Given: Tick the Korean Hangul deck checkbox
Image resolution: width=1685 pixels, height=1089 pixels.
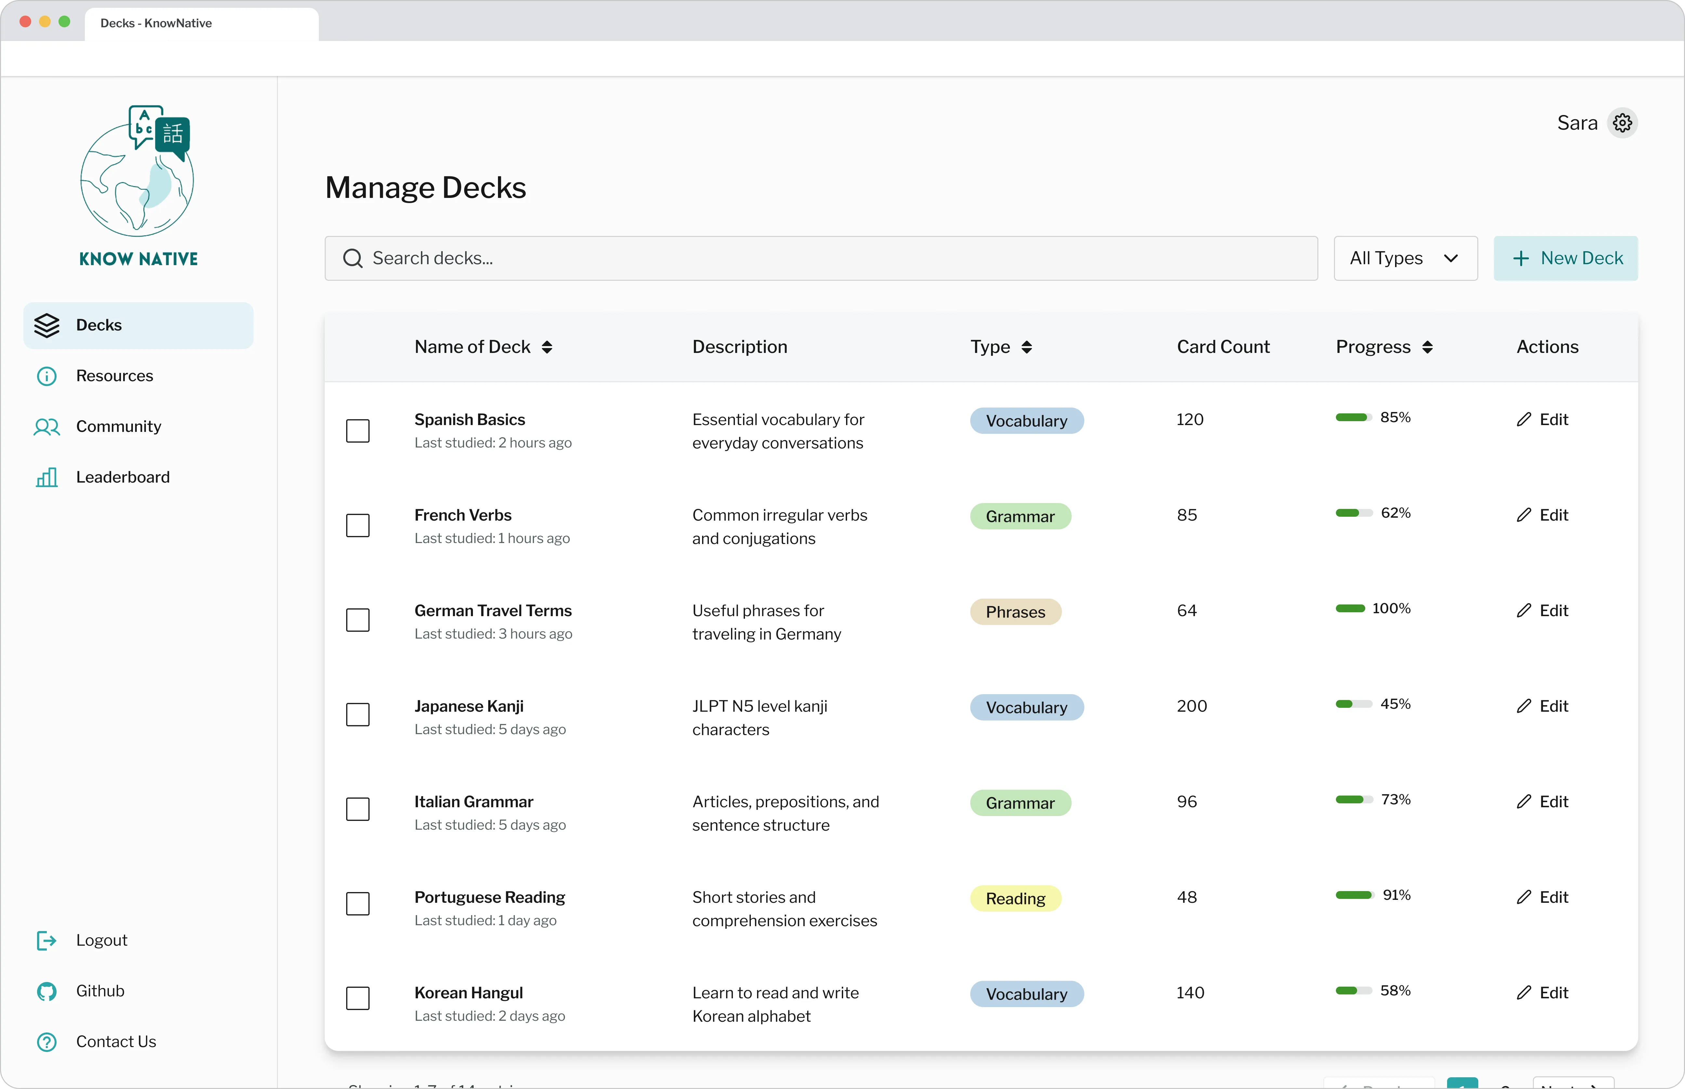Looking at the screenshot, I should coord(358,998).
